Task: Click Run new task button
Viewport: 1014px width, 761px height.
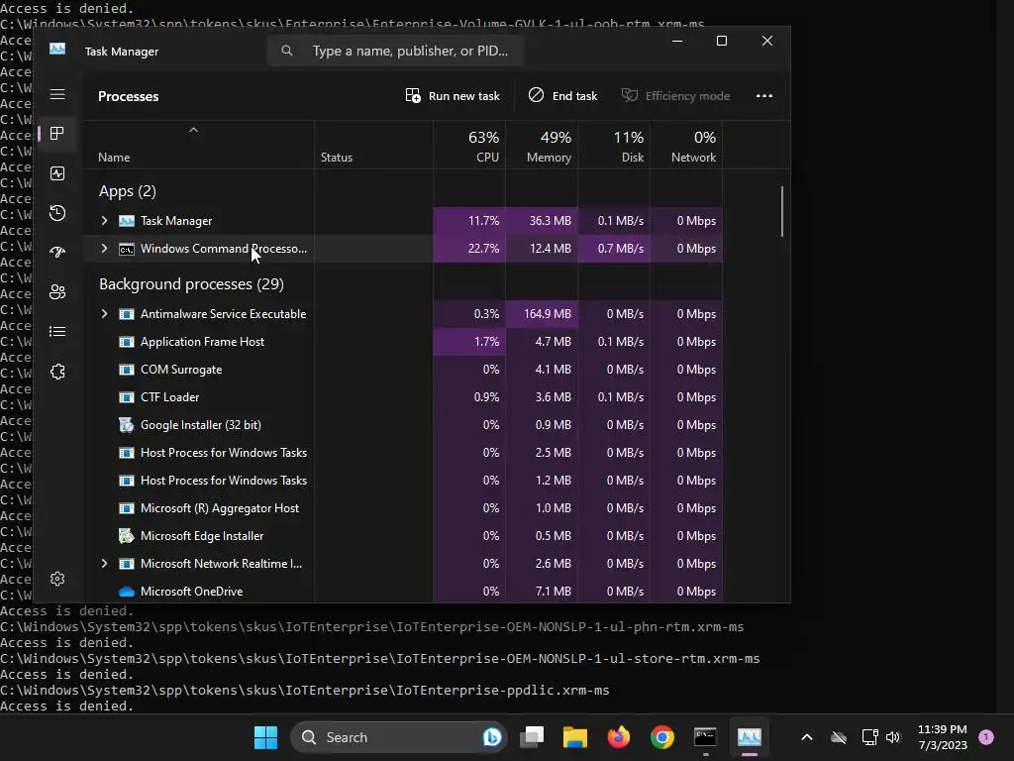Action: click(453, 96)
